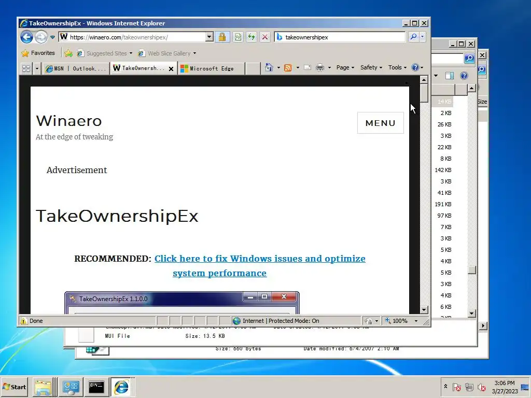Click the RSS feeds icon
Viewport: 531px width, 398px height.
288,68
